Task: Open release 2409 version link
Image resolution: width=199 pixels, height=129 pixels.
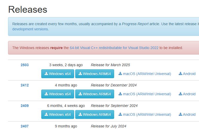Action: click(25, 106)
